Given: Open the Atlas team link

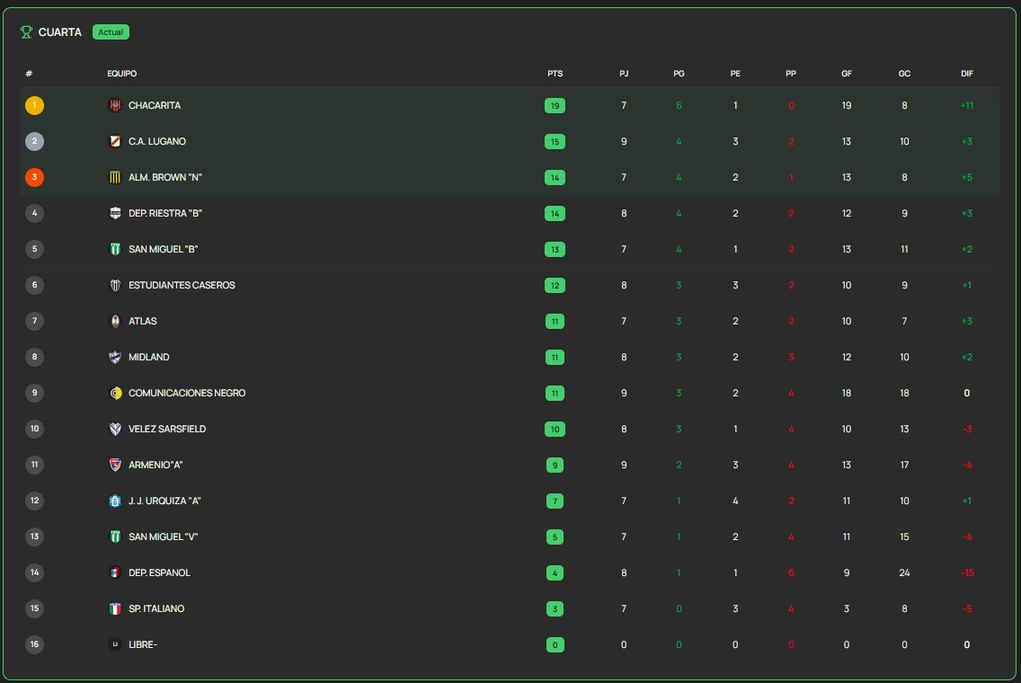Looking at the screenshot, I should point(143,321).
